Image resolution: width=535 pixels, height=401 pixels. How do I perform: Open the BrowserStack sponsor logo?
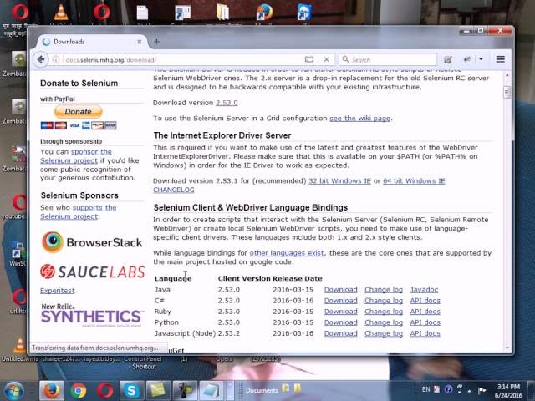point(92,242)
